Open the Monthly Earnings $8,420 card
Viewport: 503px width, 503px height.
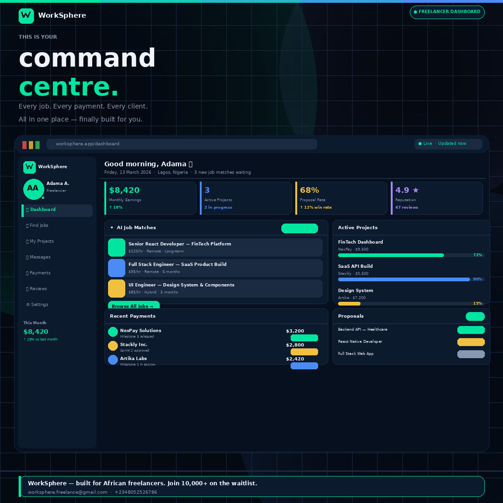pyautogui.click(x=150, y=198)
